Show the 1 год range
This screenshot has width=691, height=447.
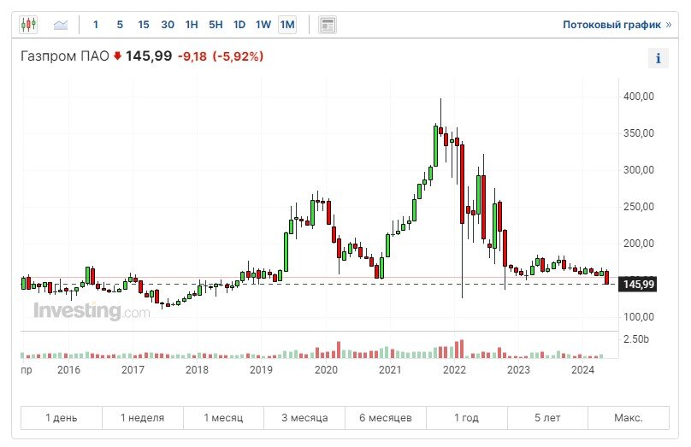click(467, 417)
